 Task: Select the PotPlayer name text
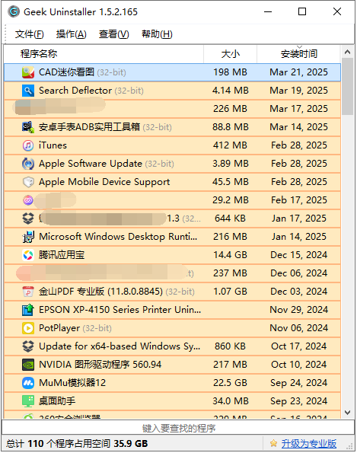coord(59,328)
